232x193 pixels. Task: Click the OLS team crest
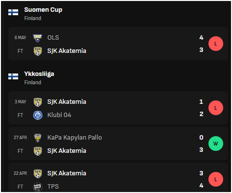37,38
